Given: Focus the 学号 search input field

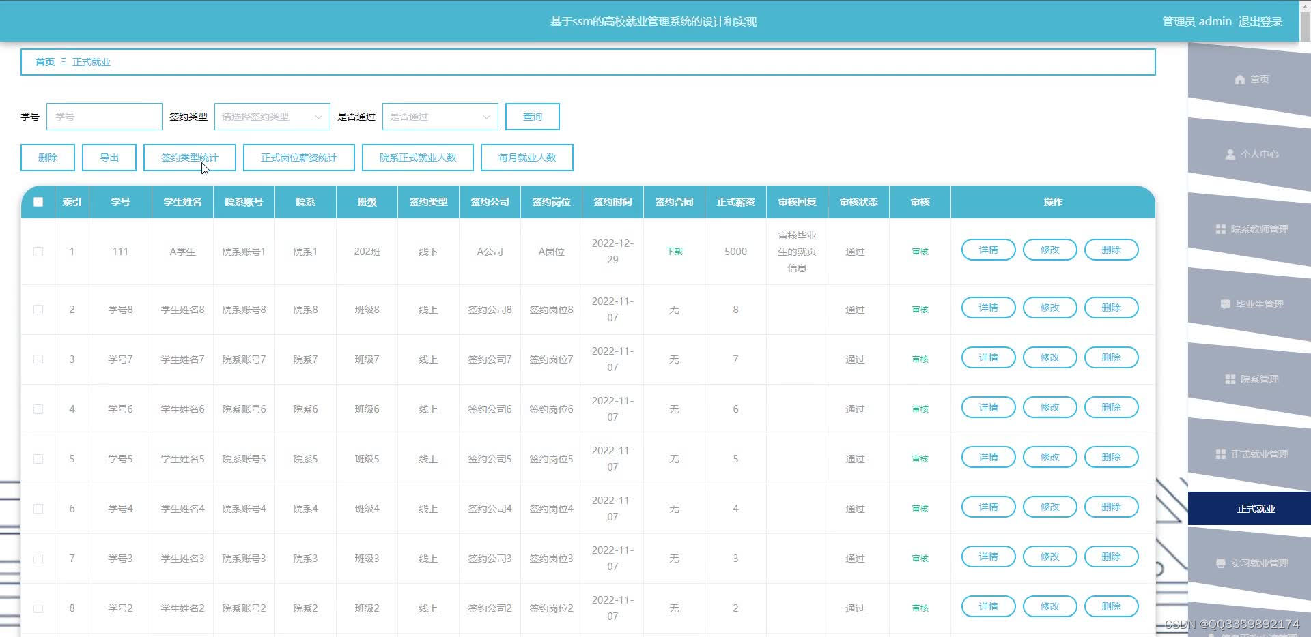Looking at the screenshot, I should [104, 117].
